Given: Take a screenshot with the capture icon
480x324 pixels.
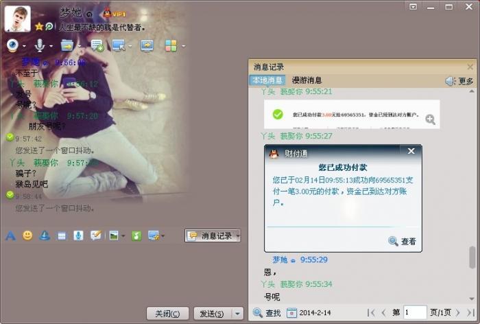Looking at the screenshot, I should coord(154,235).
